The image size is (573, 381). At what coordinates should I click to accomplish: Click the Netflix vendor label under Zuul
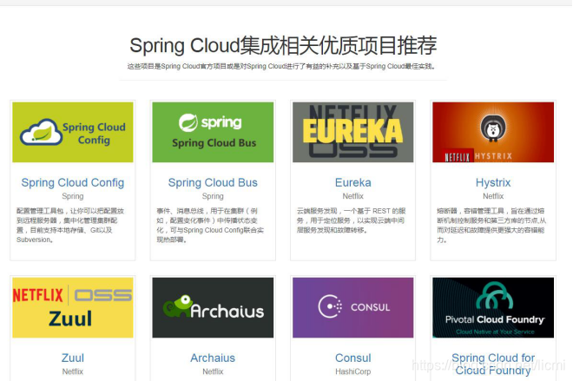click(73, 371)
